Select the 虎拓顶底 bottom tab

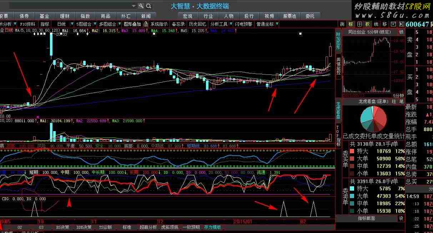pyautogui.click(x=170, y=227)
